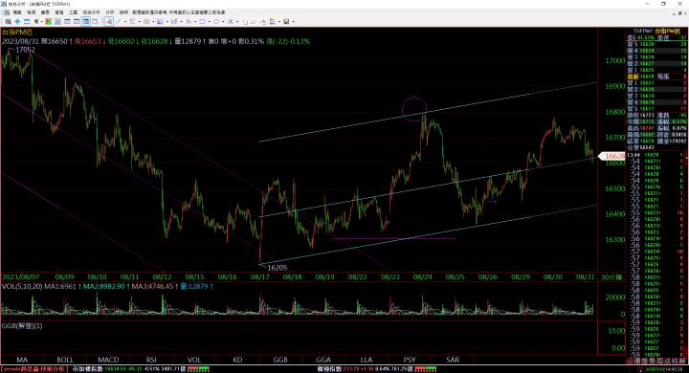The image size is (689, 373).
Task: Open the line color palette icon
Action: coord(273,22)
